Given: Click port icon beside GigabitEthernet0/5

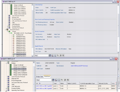Looking at the screenshot, I should 13,44.
